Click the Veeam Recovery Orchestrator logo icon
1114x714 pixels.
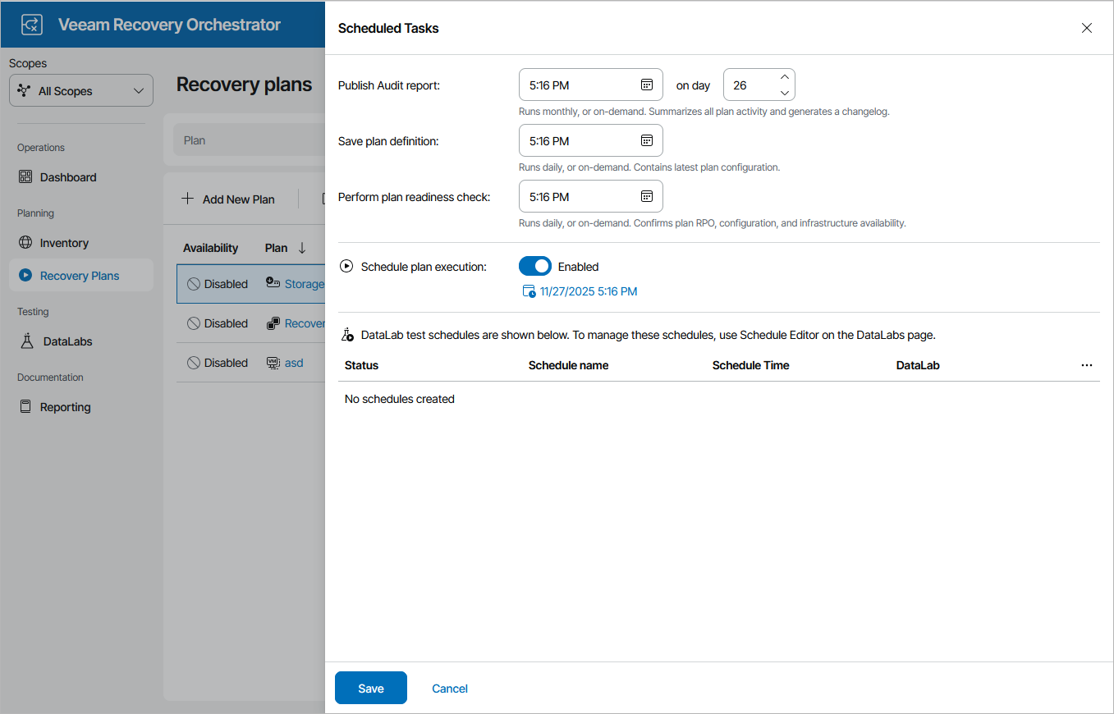[31, 25]
